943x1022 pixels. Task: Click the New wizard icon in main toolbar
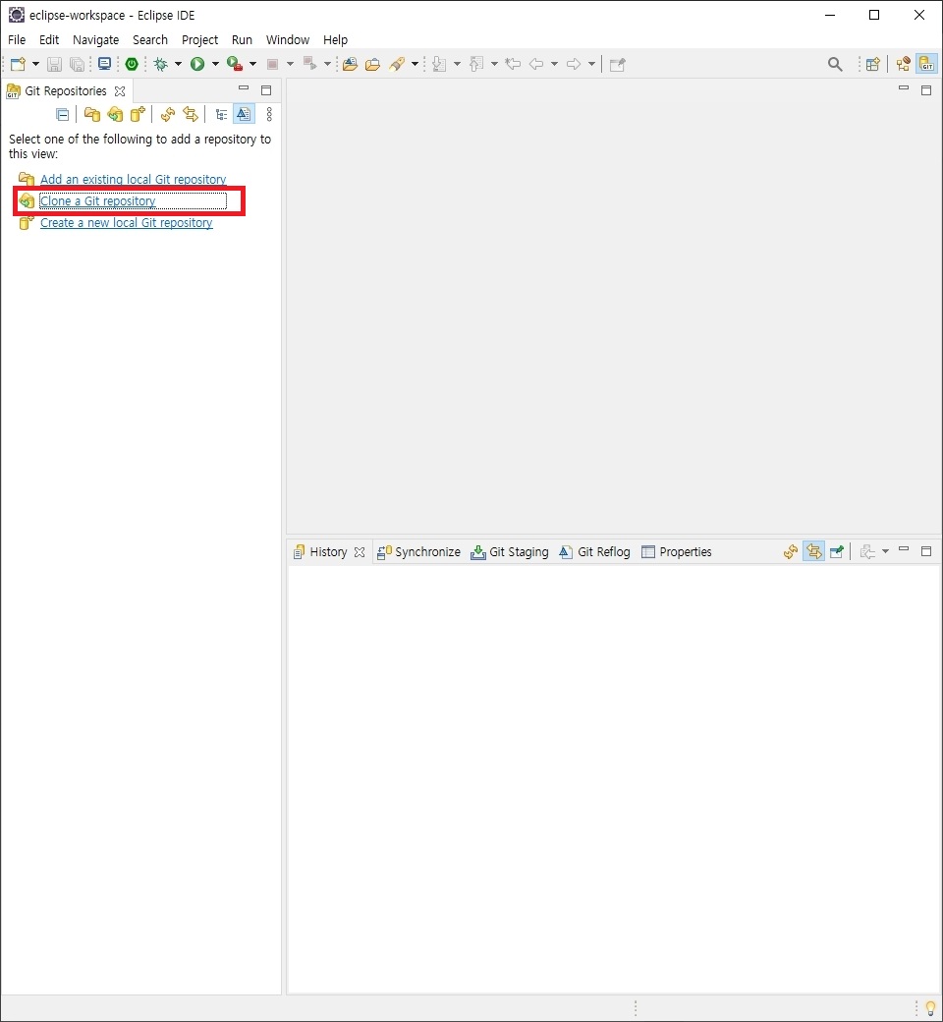pos(19,64)
